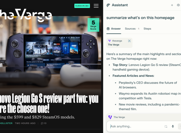Click the microphone dictation icon
This screenshot has height=133, width=181.
(173, 126)
